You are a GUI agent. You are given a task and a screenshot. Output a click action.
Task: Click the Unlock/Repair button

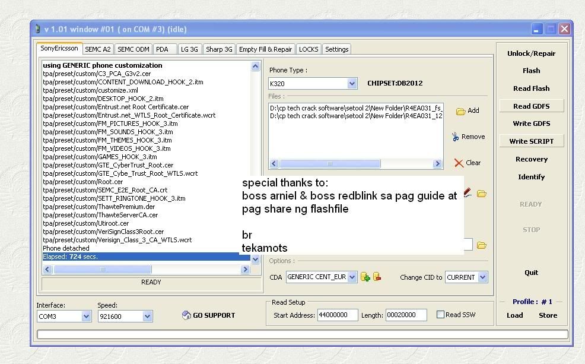click(x=531, y=53)
